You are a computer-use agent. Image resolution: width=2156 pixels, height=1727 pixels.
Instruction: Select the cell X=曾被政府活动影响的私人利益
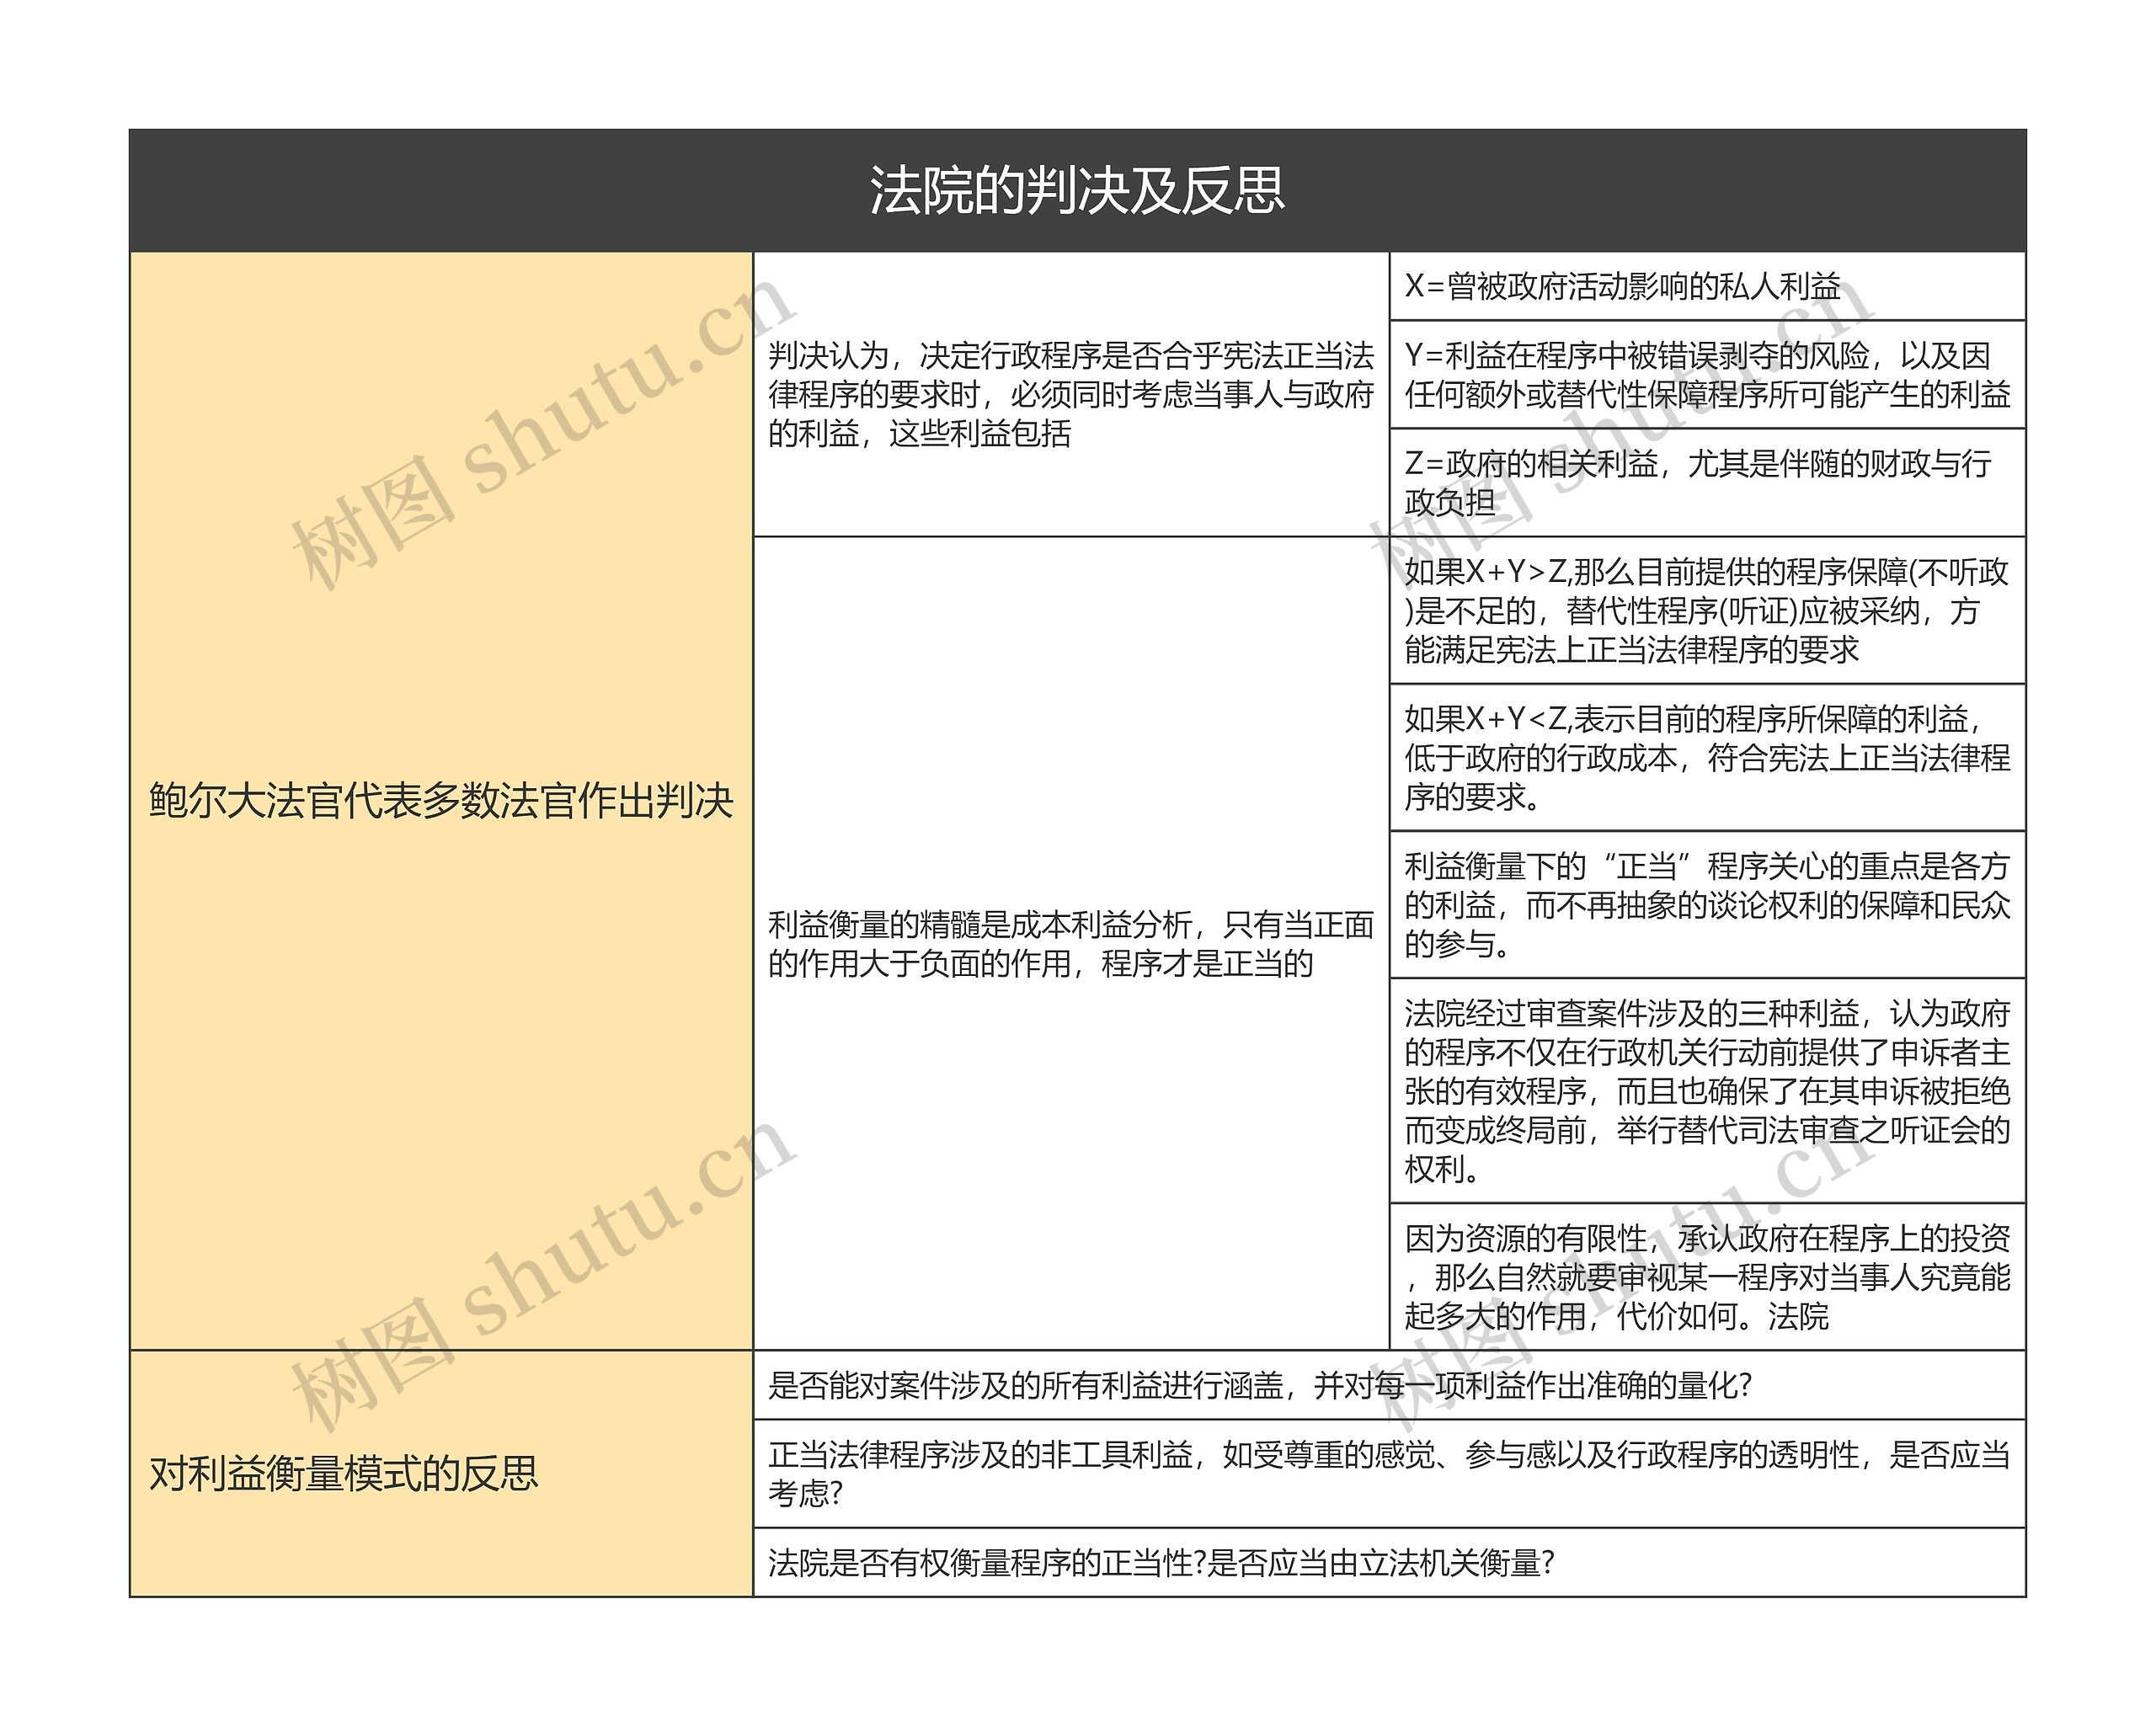1707,286
